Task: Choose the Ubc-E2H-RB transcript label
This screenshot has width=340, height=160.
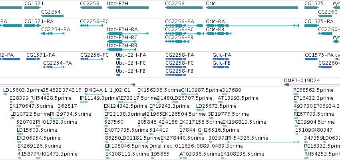Action: click(122, 45)
